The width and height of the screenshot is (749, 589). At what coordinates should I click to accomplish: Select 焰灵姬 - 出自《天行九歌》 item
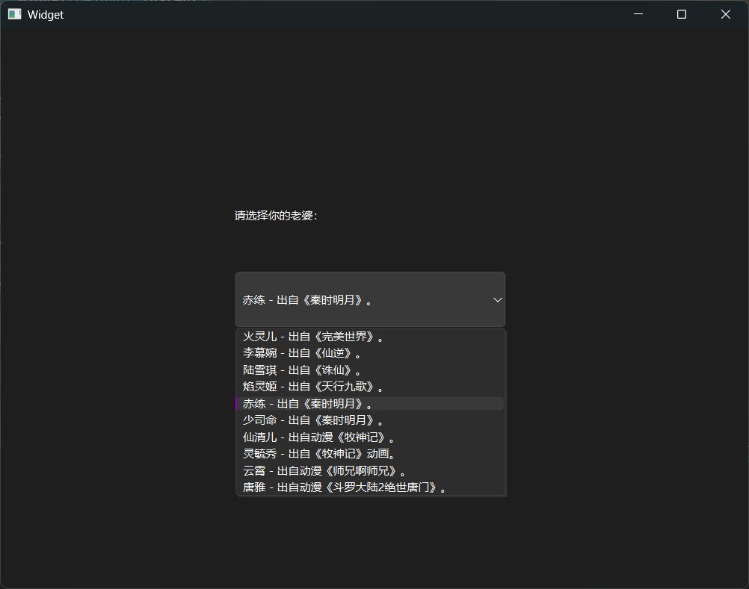point(370,387)
